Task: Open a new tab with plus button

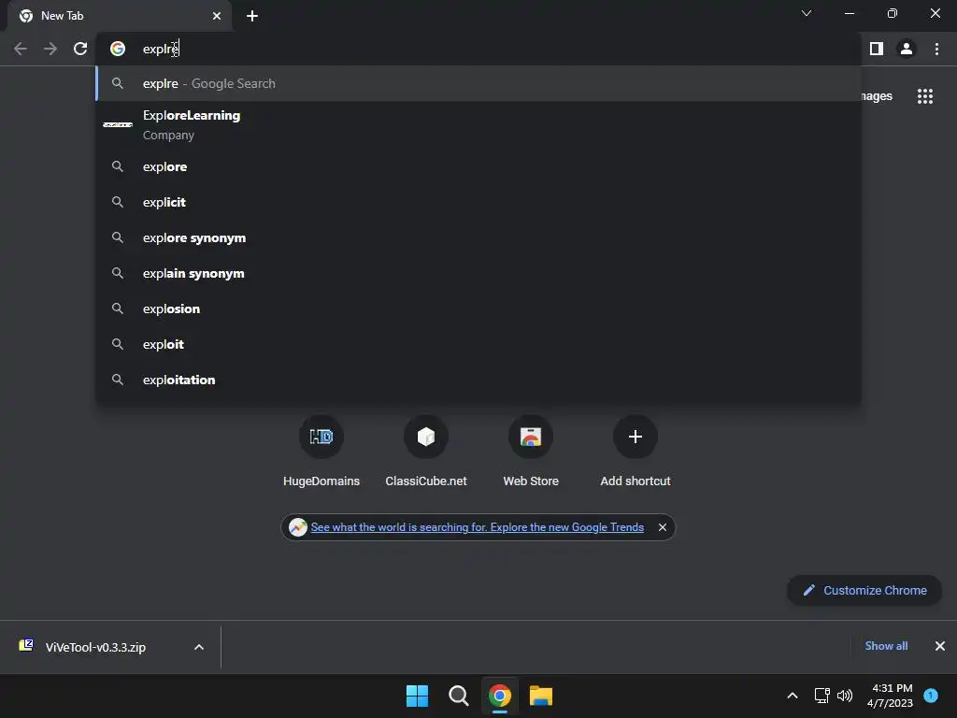Action: pyautogui.click(x=252, y=16)
